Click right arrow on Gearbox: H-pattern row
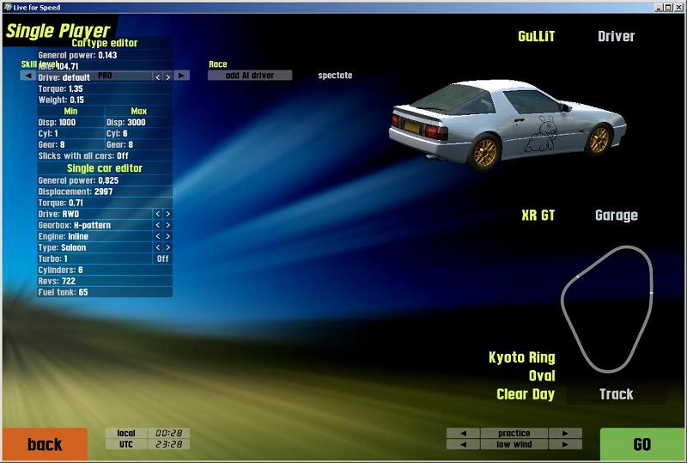The image size is (687, 463). pos(167,225)
